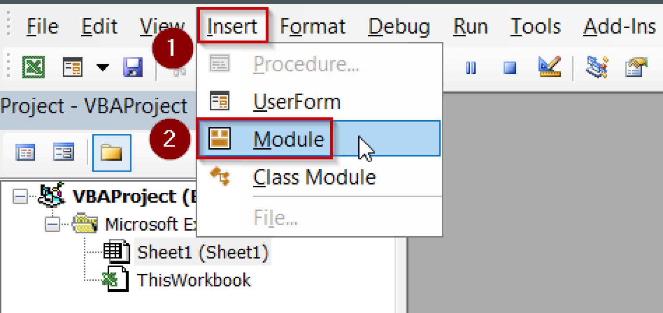Save the project with the Save disk icon

133,67
